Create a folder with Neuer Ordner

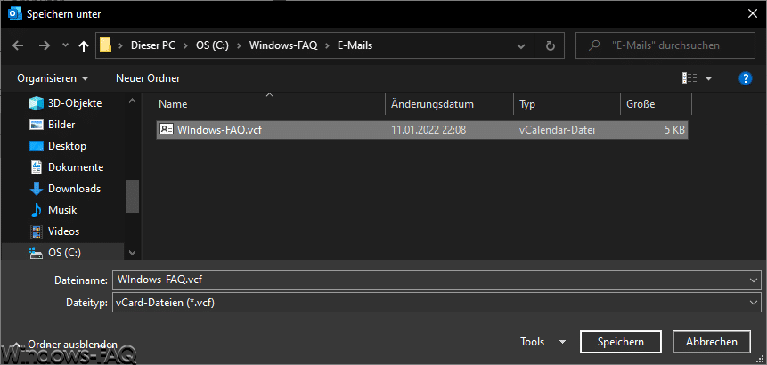point(148,78)
